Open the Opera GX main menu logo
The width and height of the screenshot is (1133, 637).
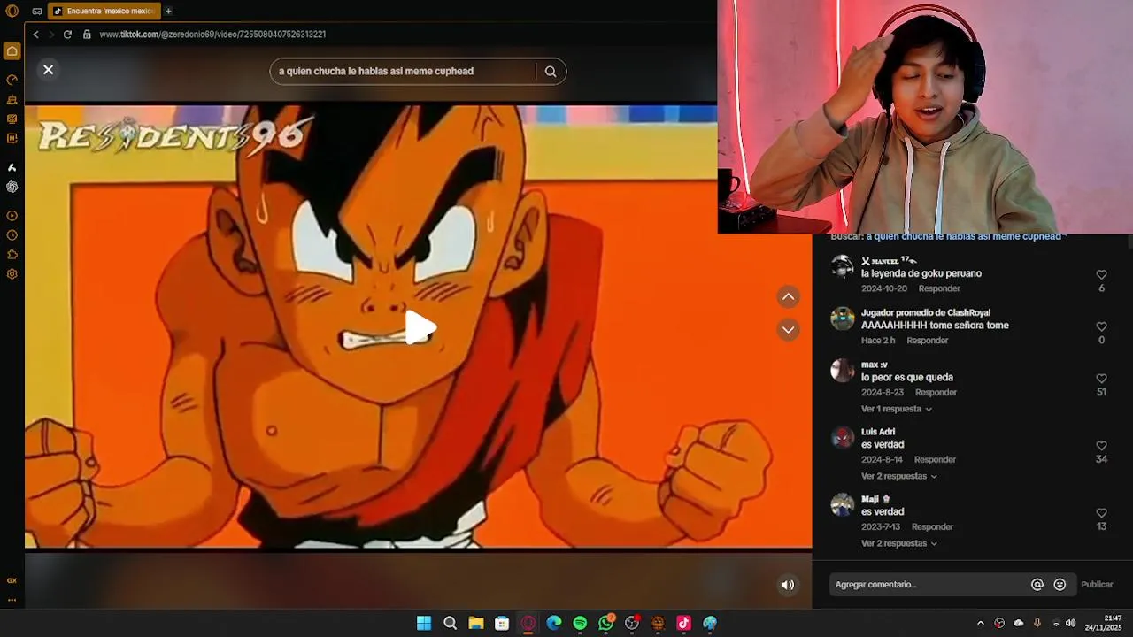pos(12,12)
